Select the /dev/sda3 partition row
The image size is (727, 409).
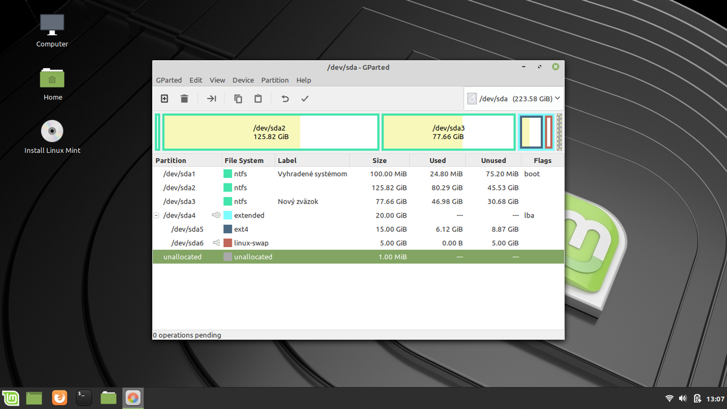358,202
